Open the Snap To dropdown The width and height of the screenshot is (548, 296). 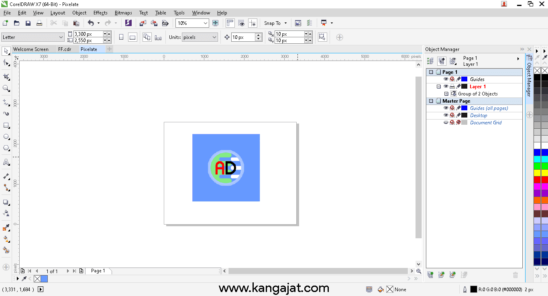(x=275, y=23)
